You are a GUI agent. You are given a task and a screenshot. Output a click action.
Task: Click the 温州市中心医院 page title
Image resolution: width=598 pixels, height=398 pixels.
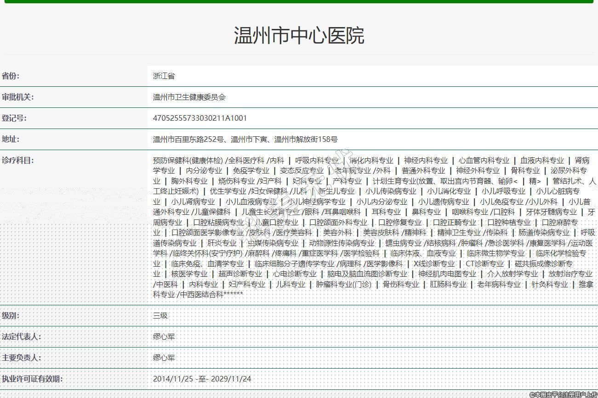[299, 35]
